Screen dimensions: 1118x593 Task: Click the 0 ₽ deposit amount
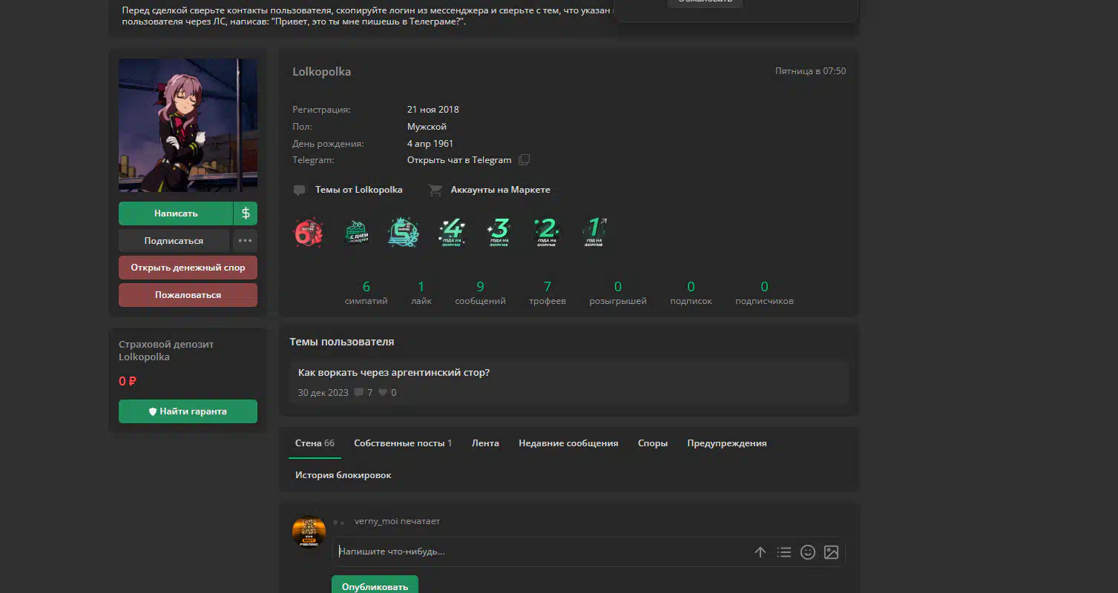pyautogui.click(x=128, y=381)
